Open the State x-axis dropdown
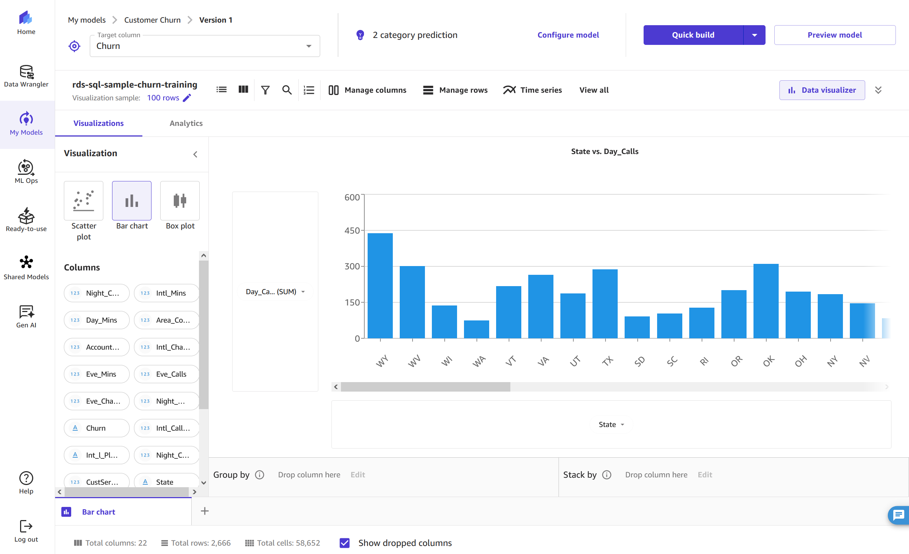 (611, 424)
